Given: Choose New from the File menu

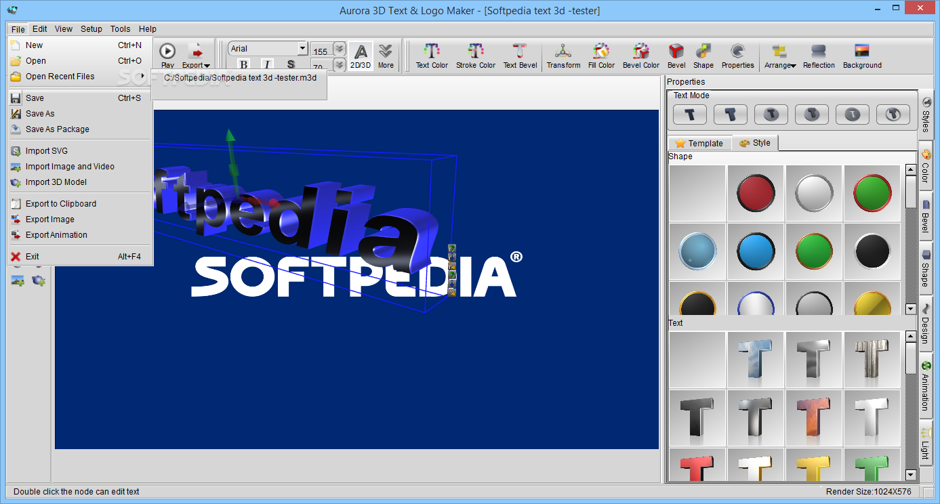Looking at the screenshot, I should click(x=80, y=45).
